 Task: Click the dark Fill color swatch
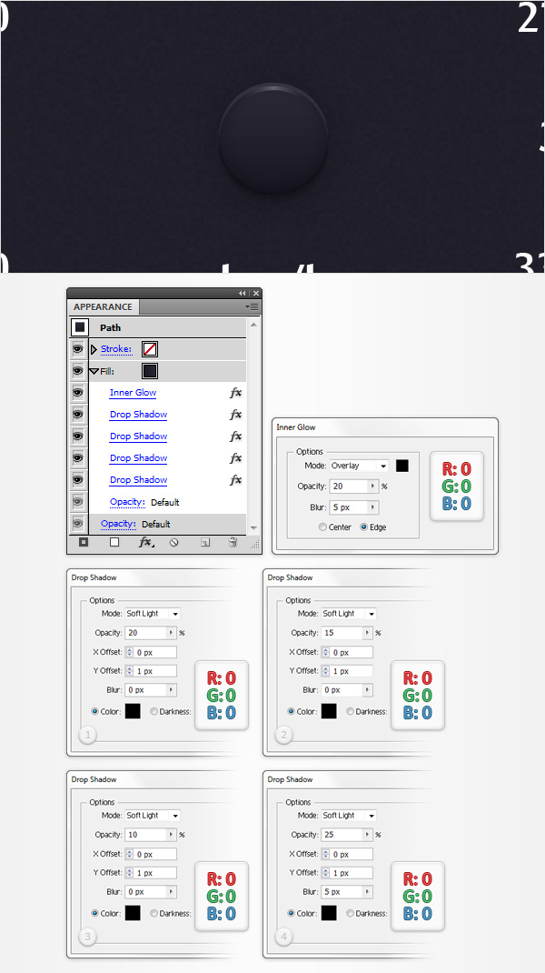click(x=150, y=371)
